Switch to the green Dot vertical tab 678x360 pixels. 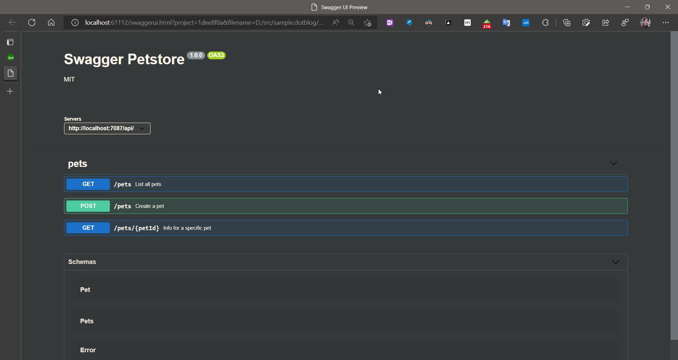coord(11,58)
